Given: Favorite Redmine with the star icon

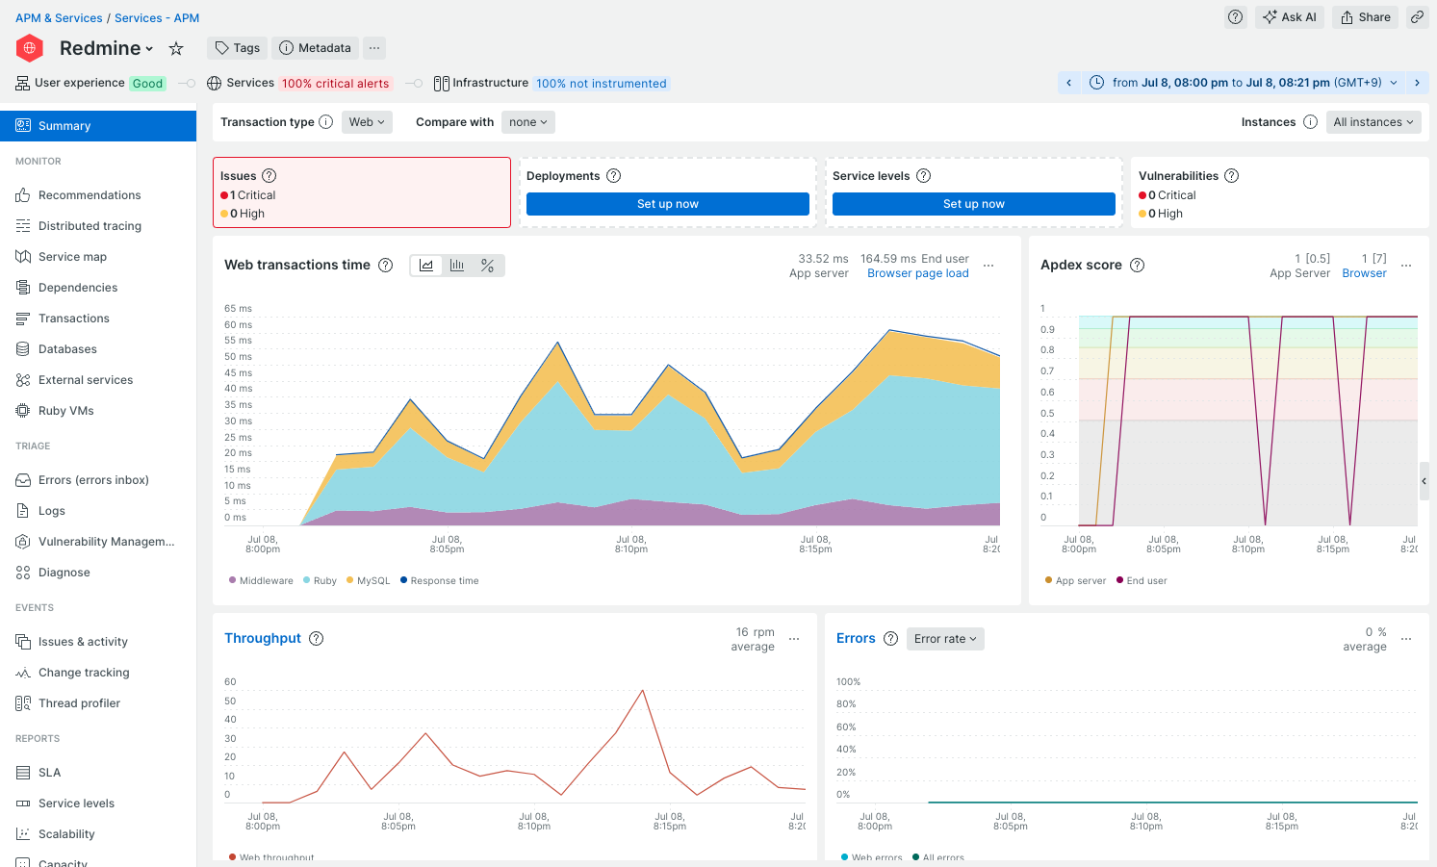Looking at the screenshot, I should [176, 48].
